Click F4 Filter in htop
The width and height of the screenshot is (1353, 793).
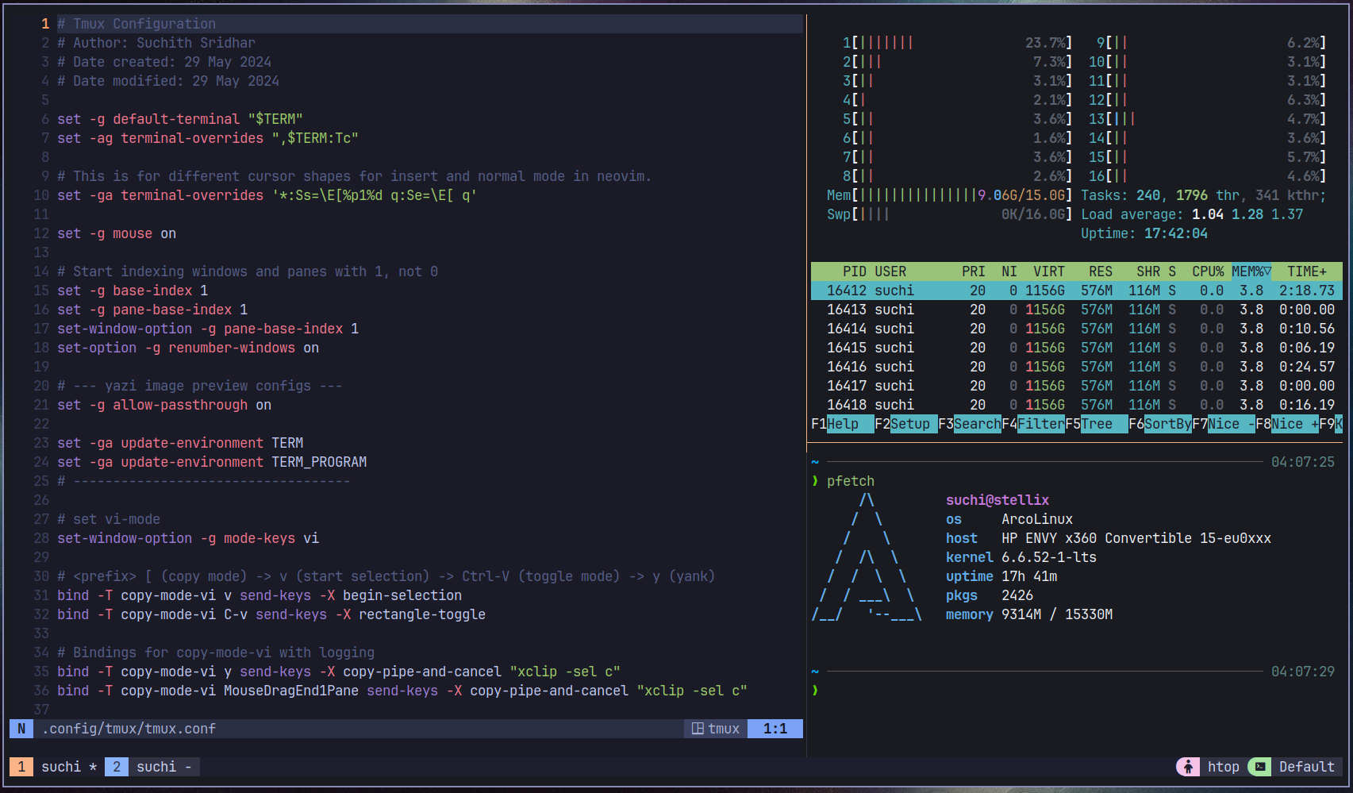[1033, 424]
